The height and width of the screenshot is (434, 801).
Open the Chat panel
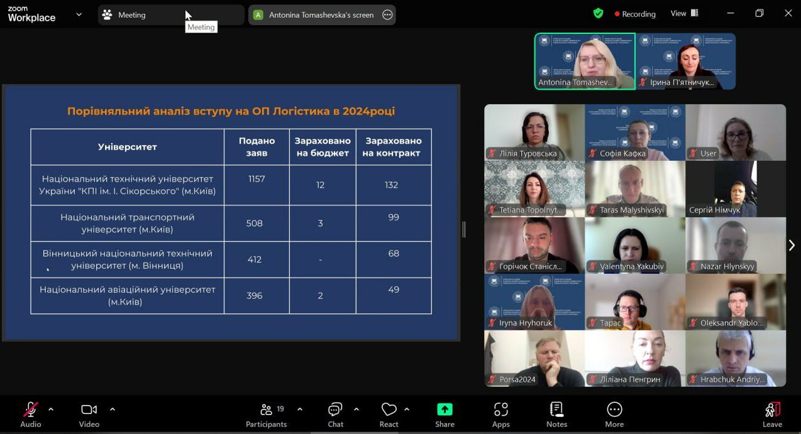(335, 415)
